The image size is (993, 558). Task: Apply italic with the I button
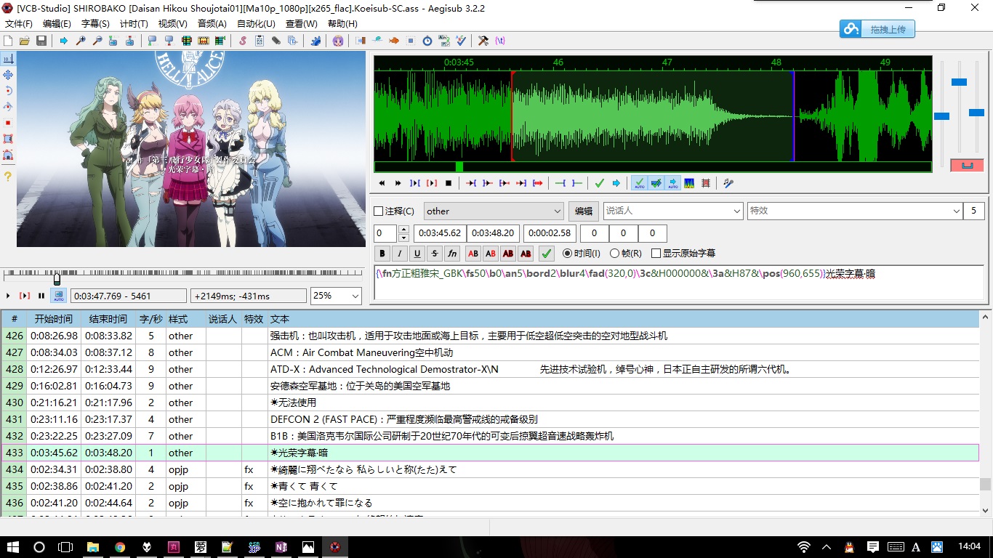(x=400, y=254)
